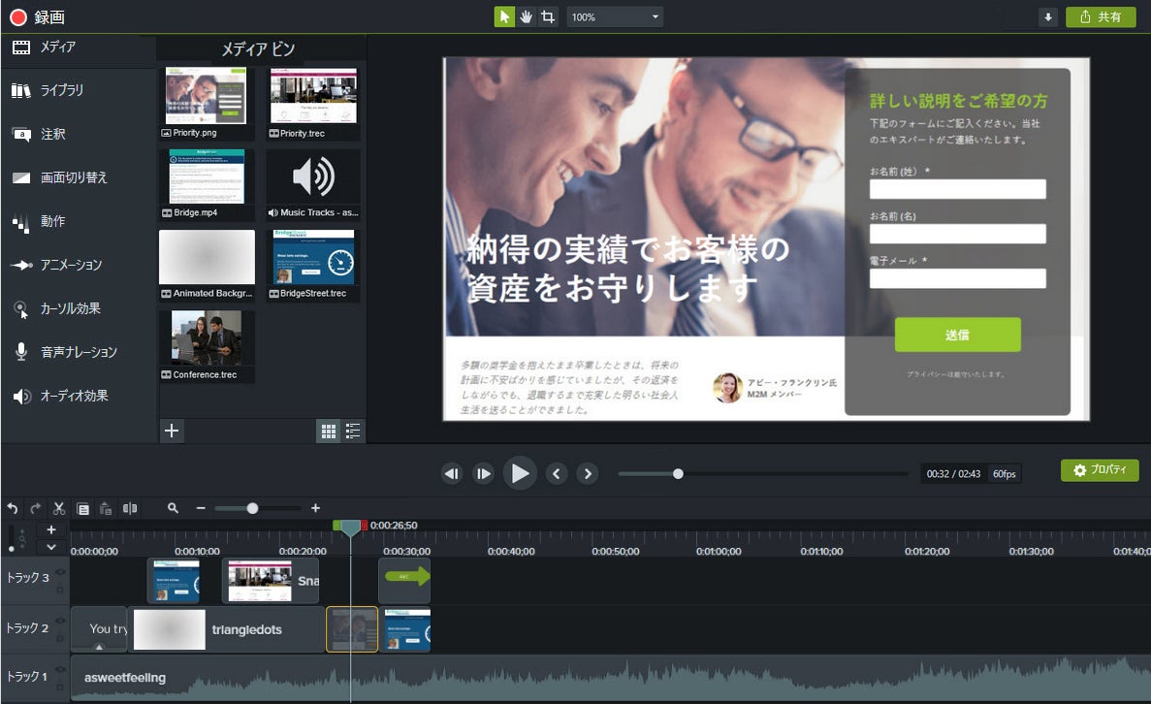Open the アニメーション tab
Image resolution: width=1151 pixels, height=704 pixels.
point(78,265)
